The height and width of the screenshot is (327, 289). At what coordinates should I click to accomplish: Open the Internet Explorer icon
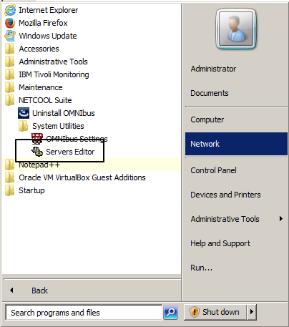pos(10,10)
